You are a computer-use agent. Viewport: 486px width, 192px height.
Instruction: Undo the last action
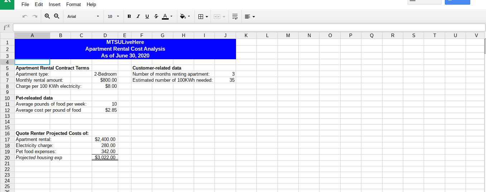pyautogui.click(x=25, y=16)
